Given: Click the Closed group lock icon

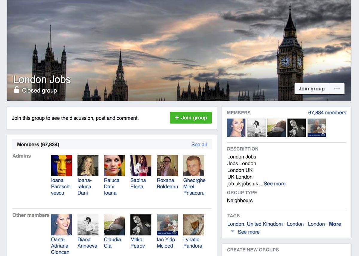Looking at the screenshot, I should pos(17,90).
